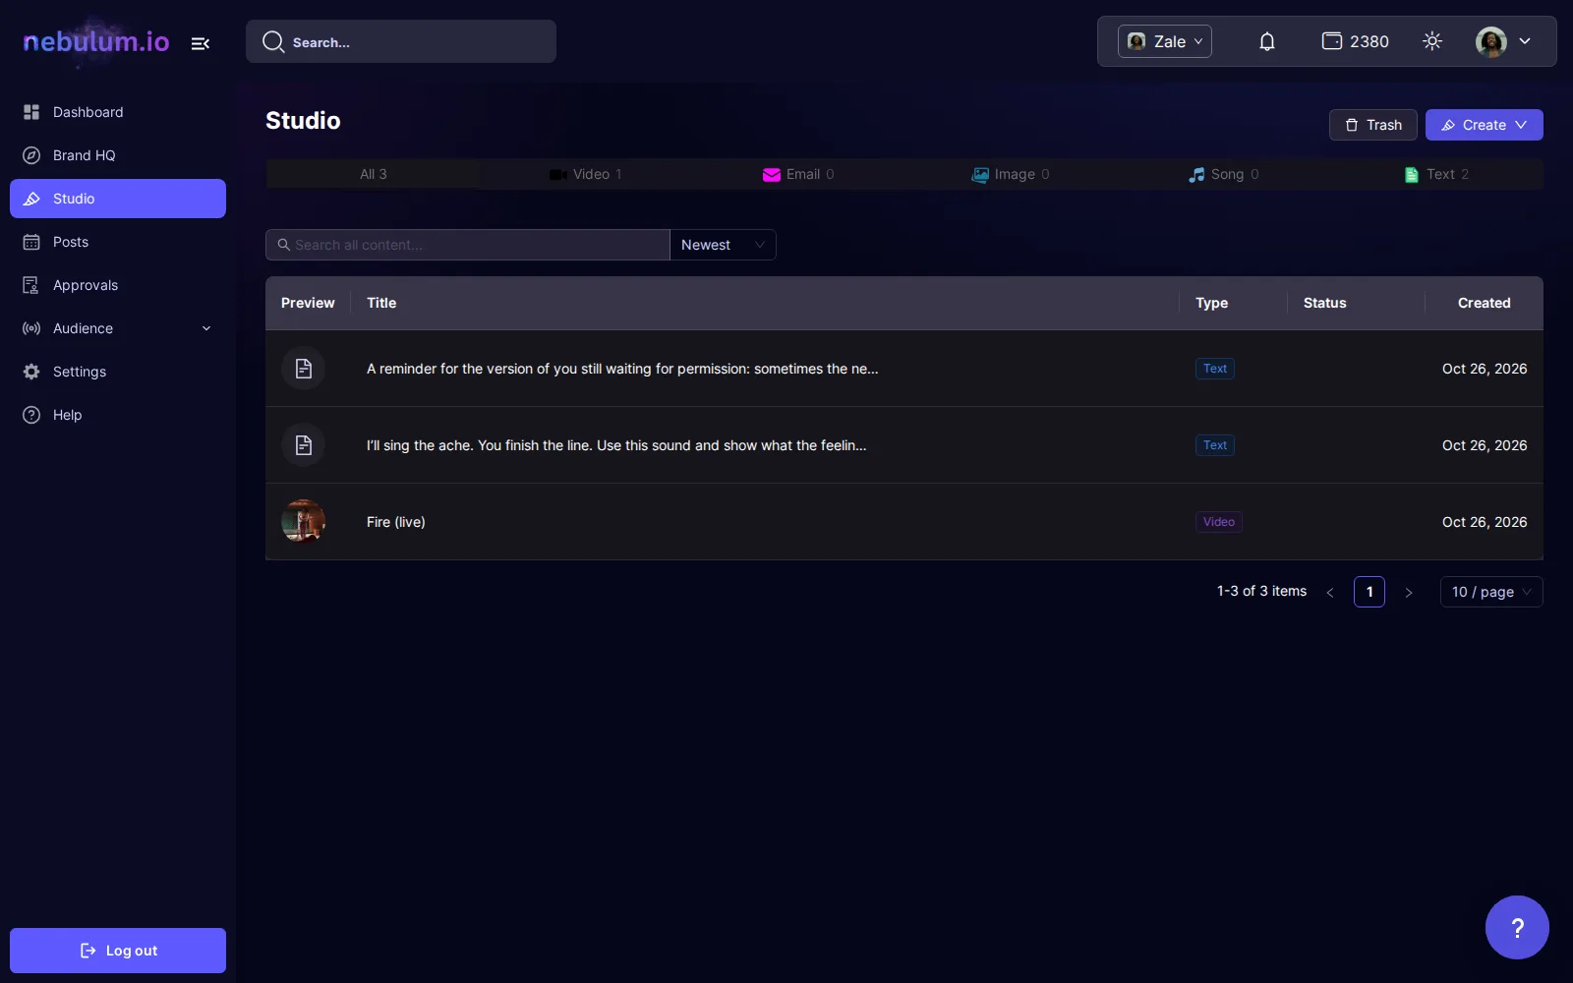This screenshot has height=983, width=1573.
Task: Open the Create dropdown button
Action: 1485,125
